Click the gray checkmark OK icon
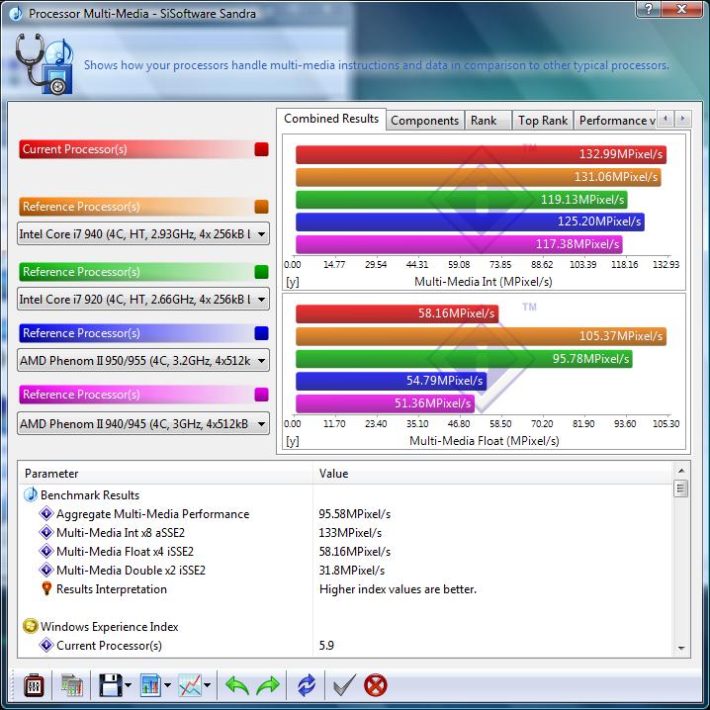 tap(344, 685)
